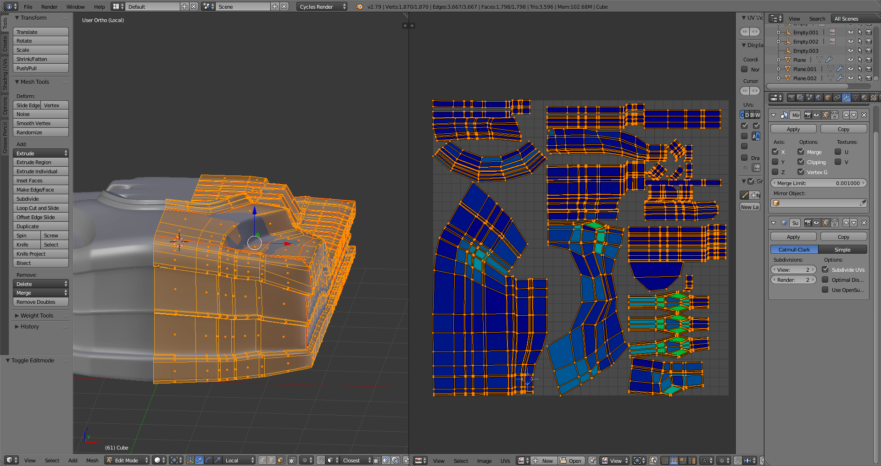Viewport: 881px width, 466px height.
Task: Open the Modifiers tab wrench icon
Action: [x=846, y=98]
